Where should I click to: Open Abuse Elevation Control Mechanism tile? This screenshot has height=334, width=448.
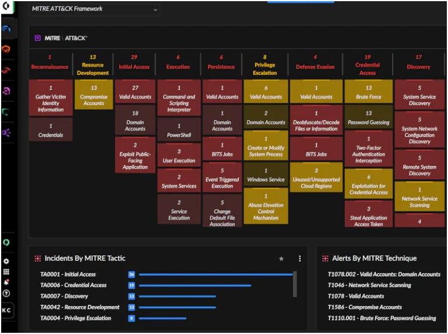[266, 206]
